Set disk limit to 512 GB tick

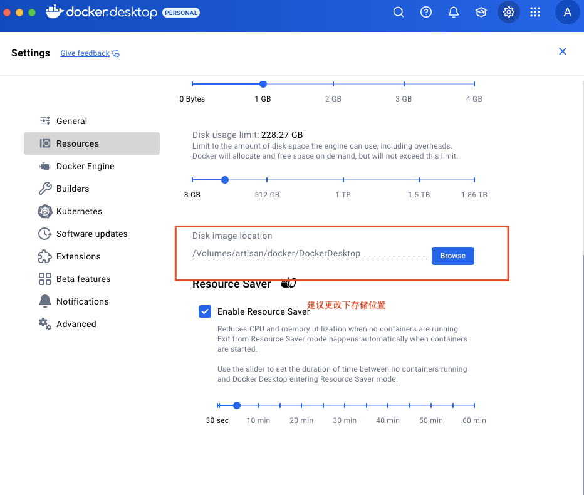point(267,180)
